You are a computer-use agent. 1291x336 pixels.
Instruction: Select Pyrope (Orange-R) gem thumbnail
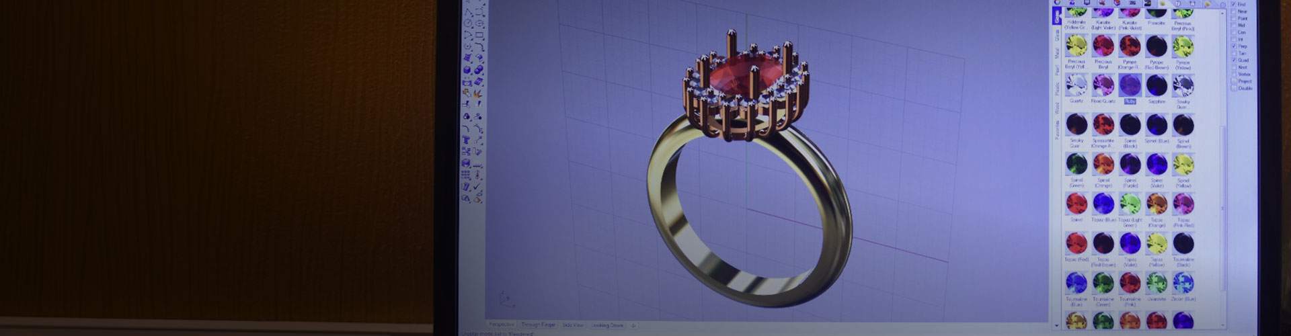coord(1130,46)
